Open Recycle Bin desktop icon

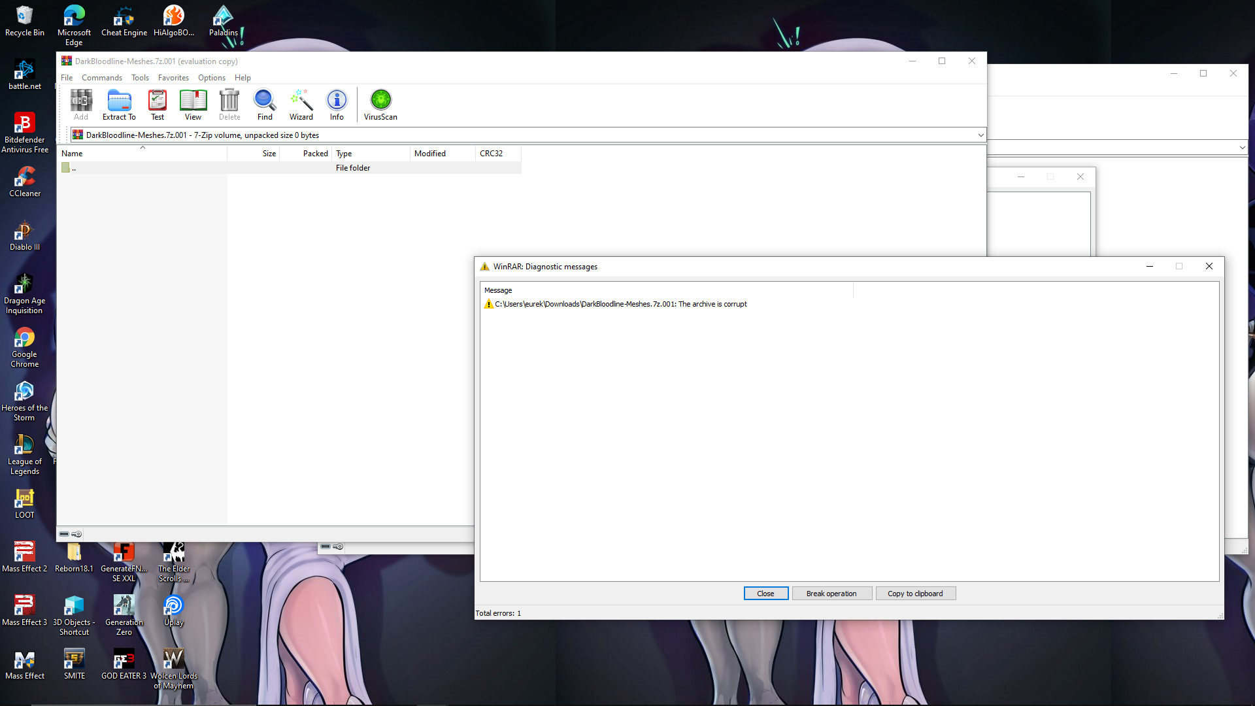pos(25,21)
